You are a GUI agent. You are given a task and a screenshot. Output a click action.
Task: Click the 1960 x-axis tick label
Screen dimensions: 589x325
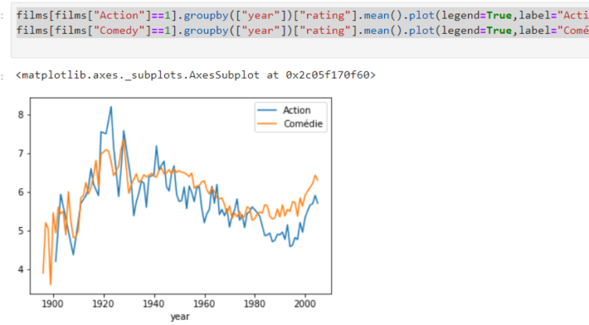204,304
